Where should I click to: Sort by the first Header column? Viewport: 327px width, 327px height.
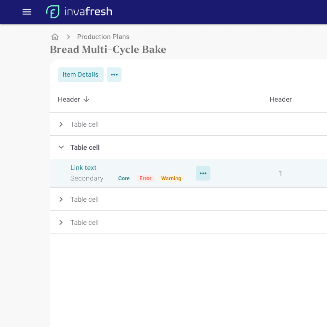point(69,99)
